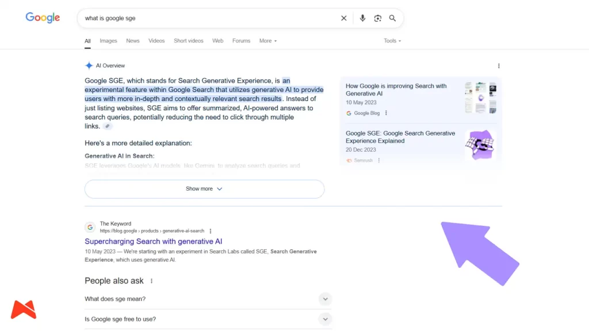Open the Forums tab
Screen dimensions: 589x331
tap(241, 41)
